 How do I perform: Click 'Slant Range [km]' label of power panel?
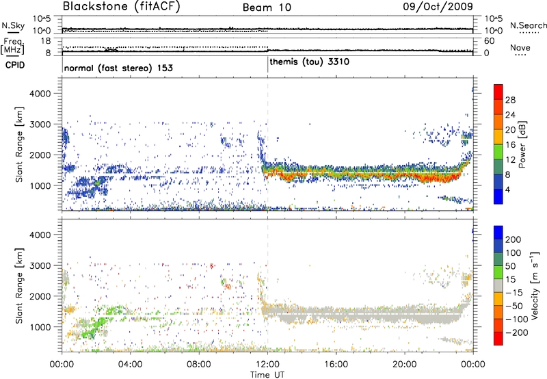coord(19,144)
